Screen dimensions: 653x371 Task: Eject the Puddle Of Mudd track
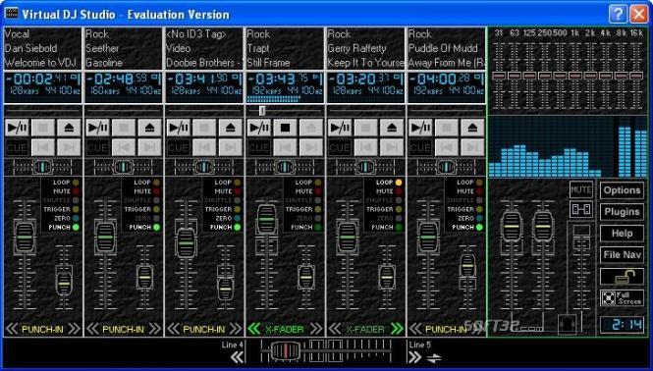click(472, 128)
